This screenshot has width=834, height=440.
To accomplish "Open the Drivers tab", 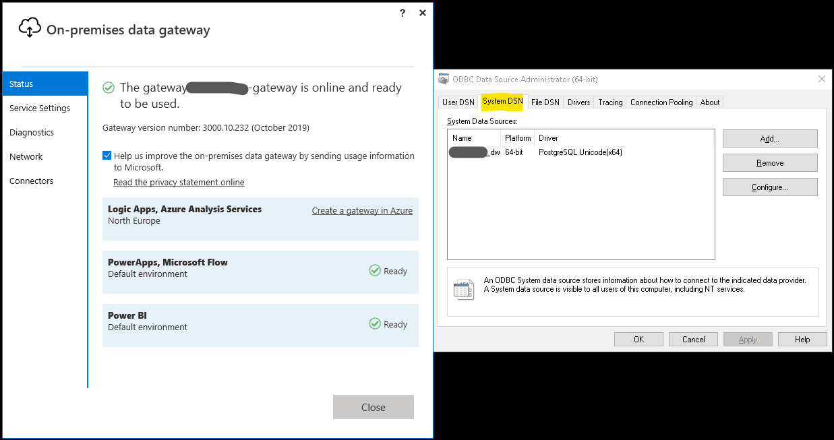I will [x=578, y=102].
